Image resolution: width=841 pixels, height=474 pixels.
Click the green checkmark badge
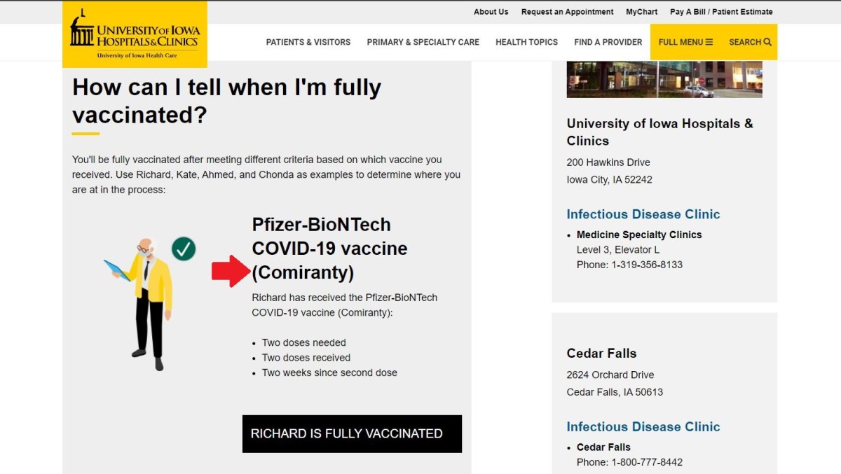[x=184, y=248]
